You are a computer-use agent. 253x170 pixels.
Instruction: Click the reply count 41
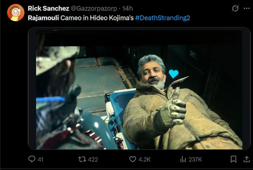pyautogui.click(x=40, y=159)
